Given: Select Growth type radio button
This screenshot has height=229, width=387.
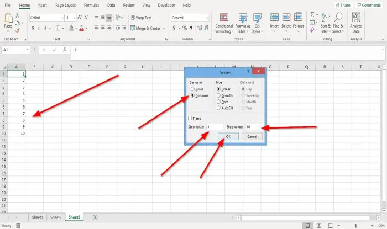Looking at the screenshot, I should click(218, 95).
